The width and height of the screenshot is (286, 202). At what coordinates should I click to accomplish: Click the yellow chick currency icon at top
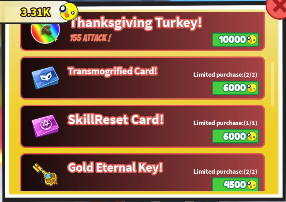(69, 12)
